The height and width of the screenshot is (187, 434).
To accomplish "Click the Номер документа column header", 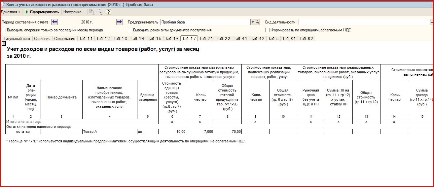I will tap(61, 97).
